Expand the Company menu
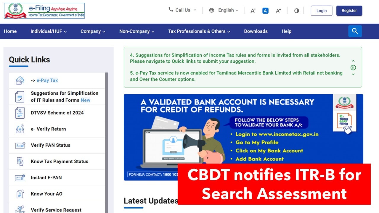This screenshot has height=213, width=379. (x=93, y=31)
